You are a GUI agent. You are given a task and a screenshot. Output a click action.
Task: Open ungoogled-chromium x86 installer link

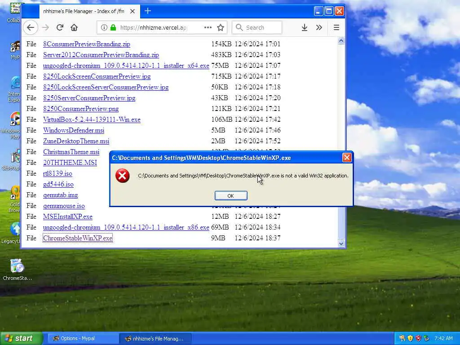(x=126, y=227)
